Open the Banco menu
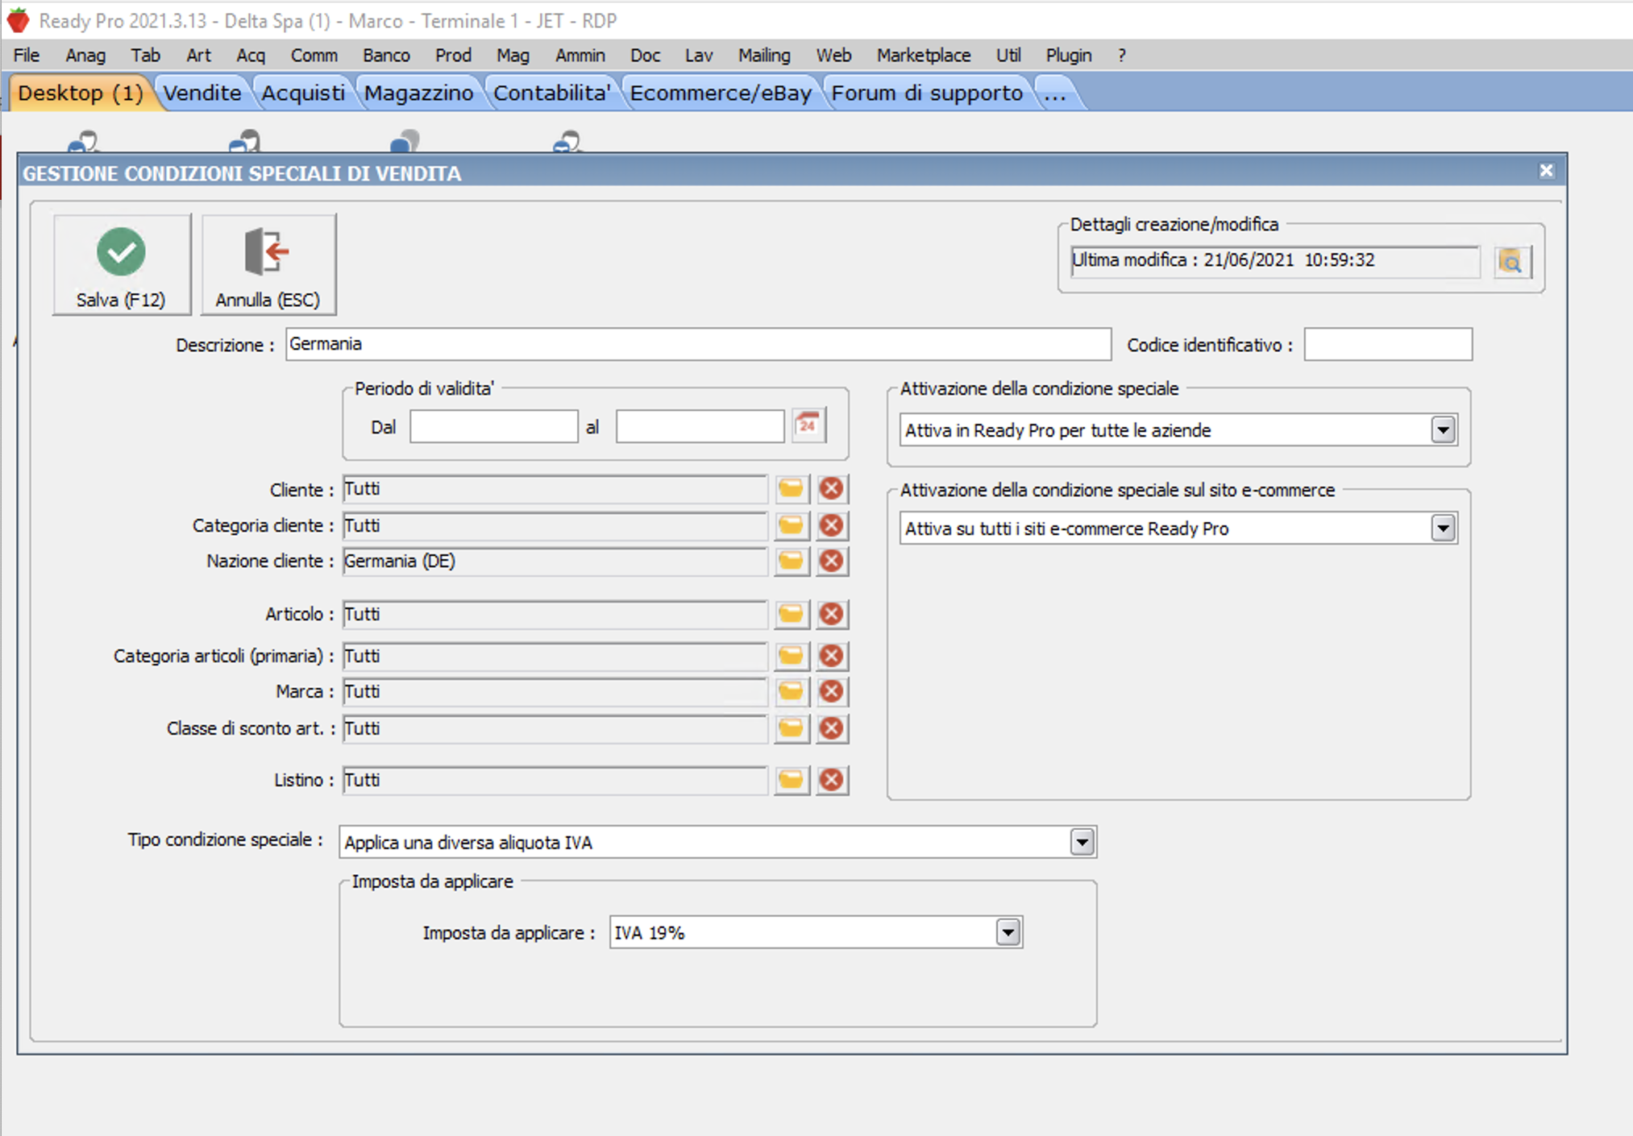 pos(386,56)
